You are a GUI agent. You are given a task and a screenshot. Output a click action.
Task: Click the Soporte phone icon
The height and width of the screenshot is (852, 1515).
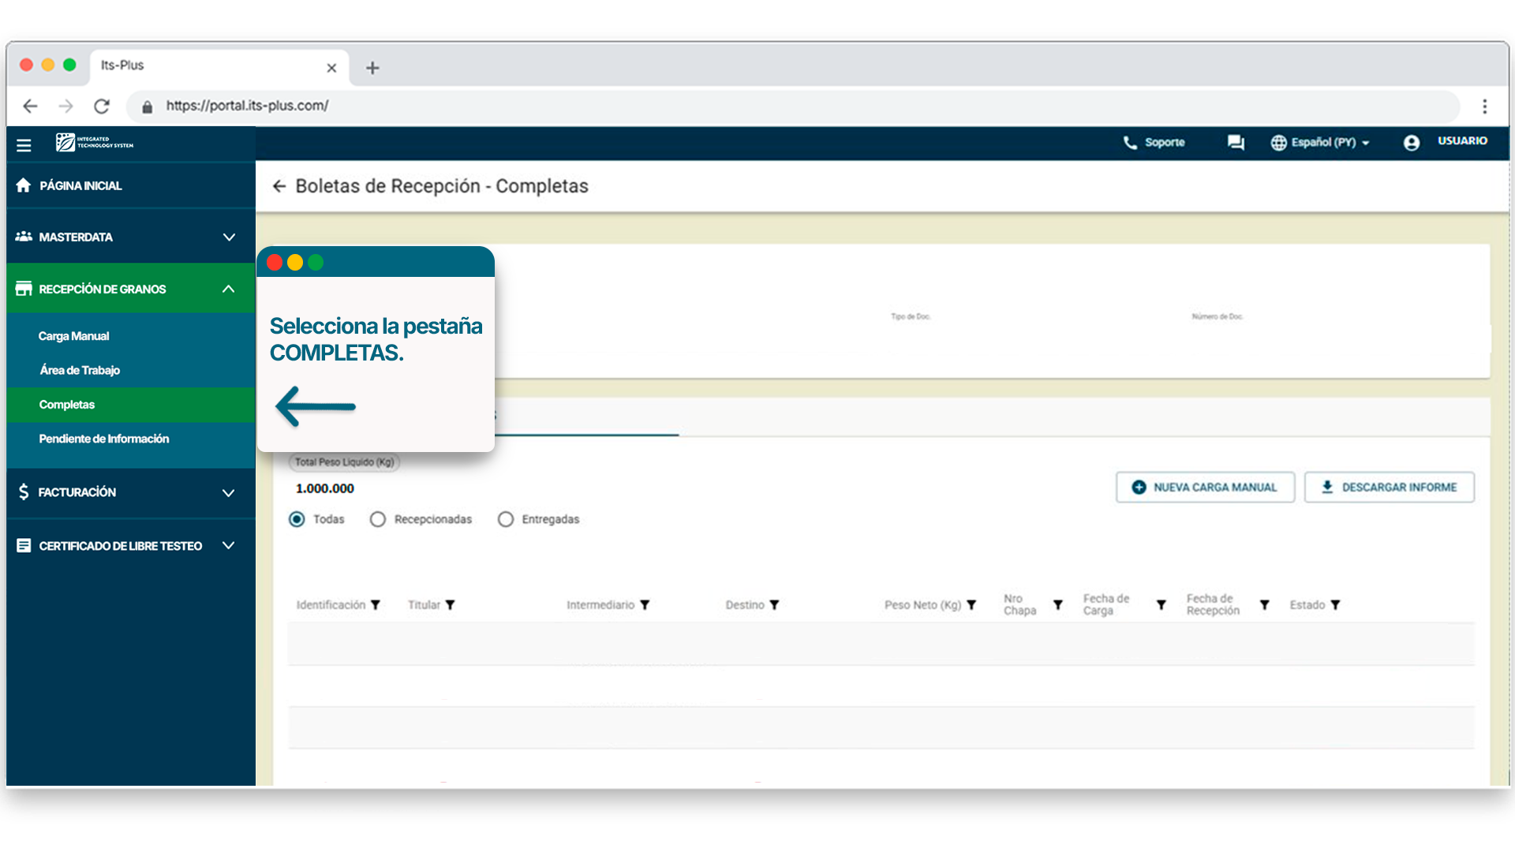pyautogui.click(x=1130, y=143)
